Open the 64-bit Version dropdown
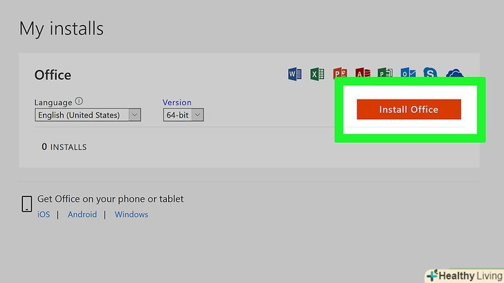 click(183, 115)
